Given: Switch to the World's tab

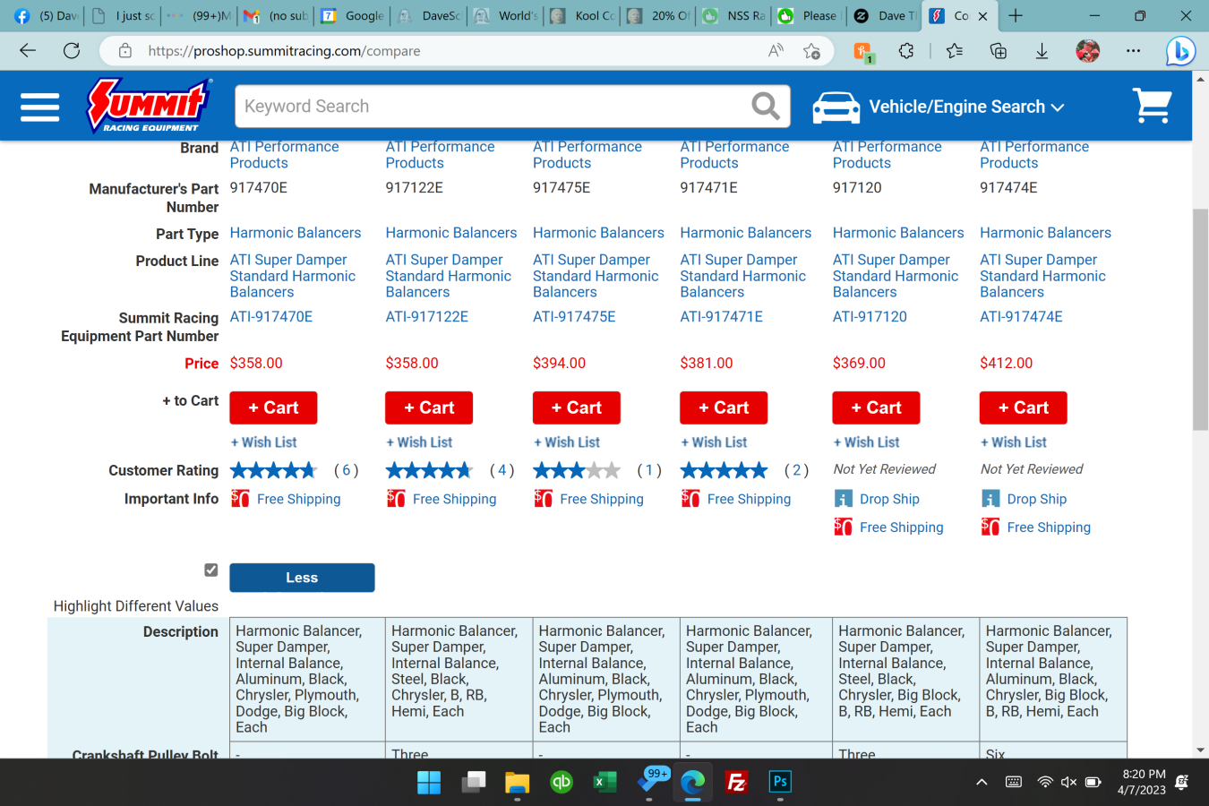Looking at the screenshot, I should pos(507,16).
